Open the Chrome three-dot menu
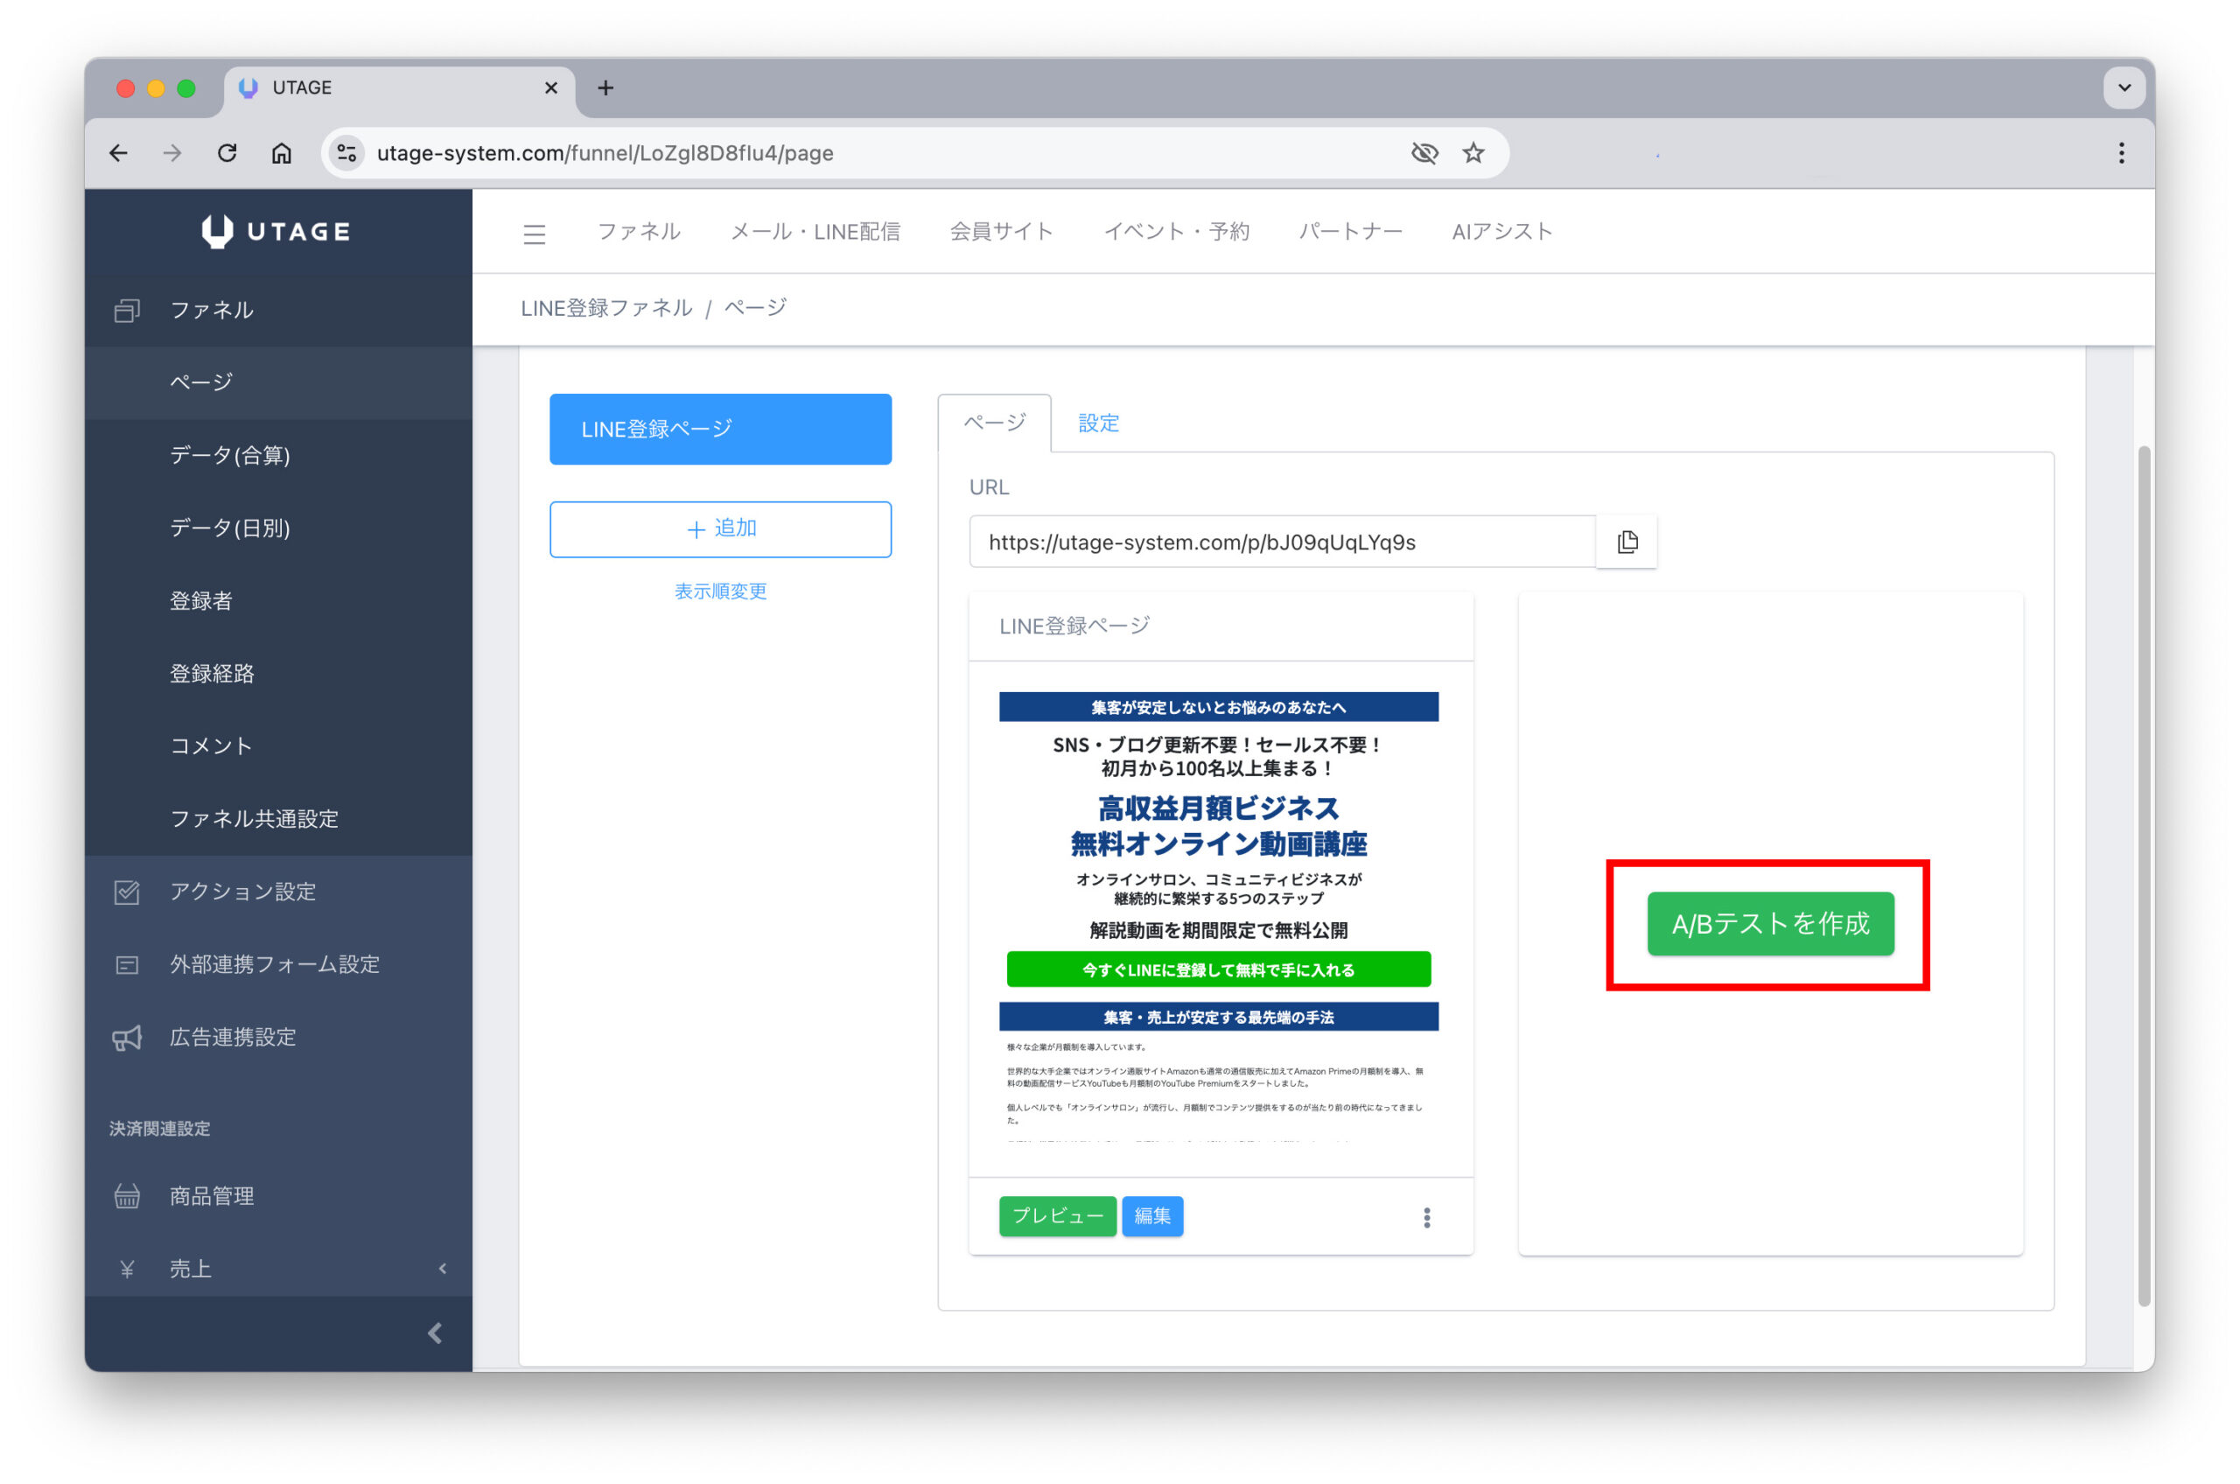Screen dimensions: 2240x1484 point(2121,153)
